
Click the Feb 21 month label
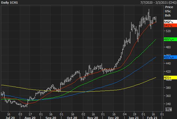click(152, 118)
